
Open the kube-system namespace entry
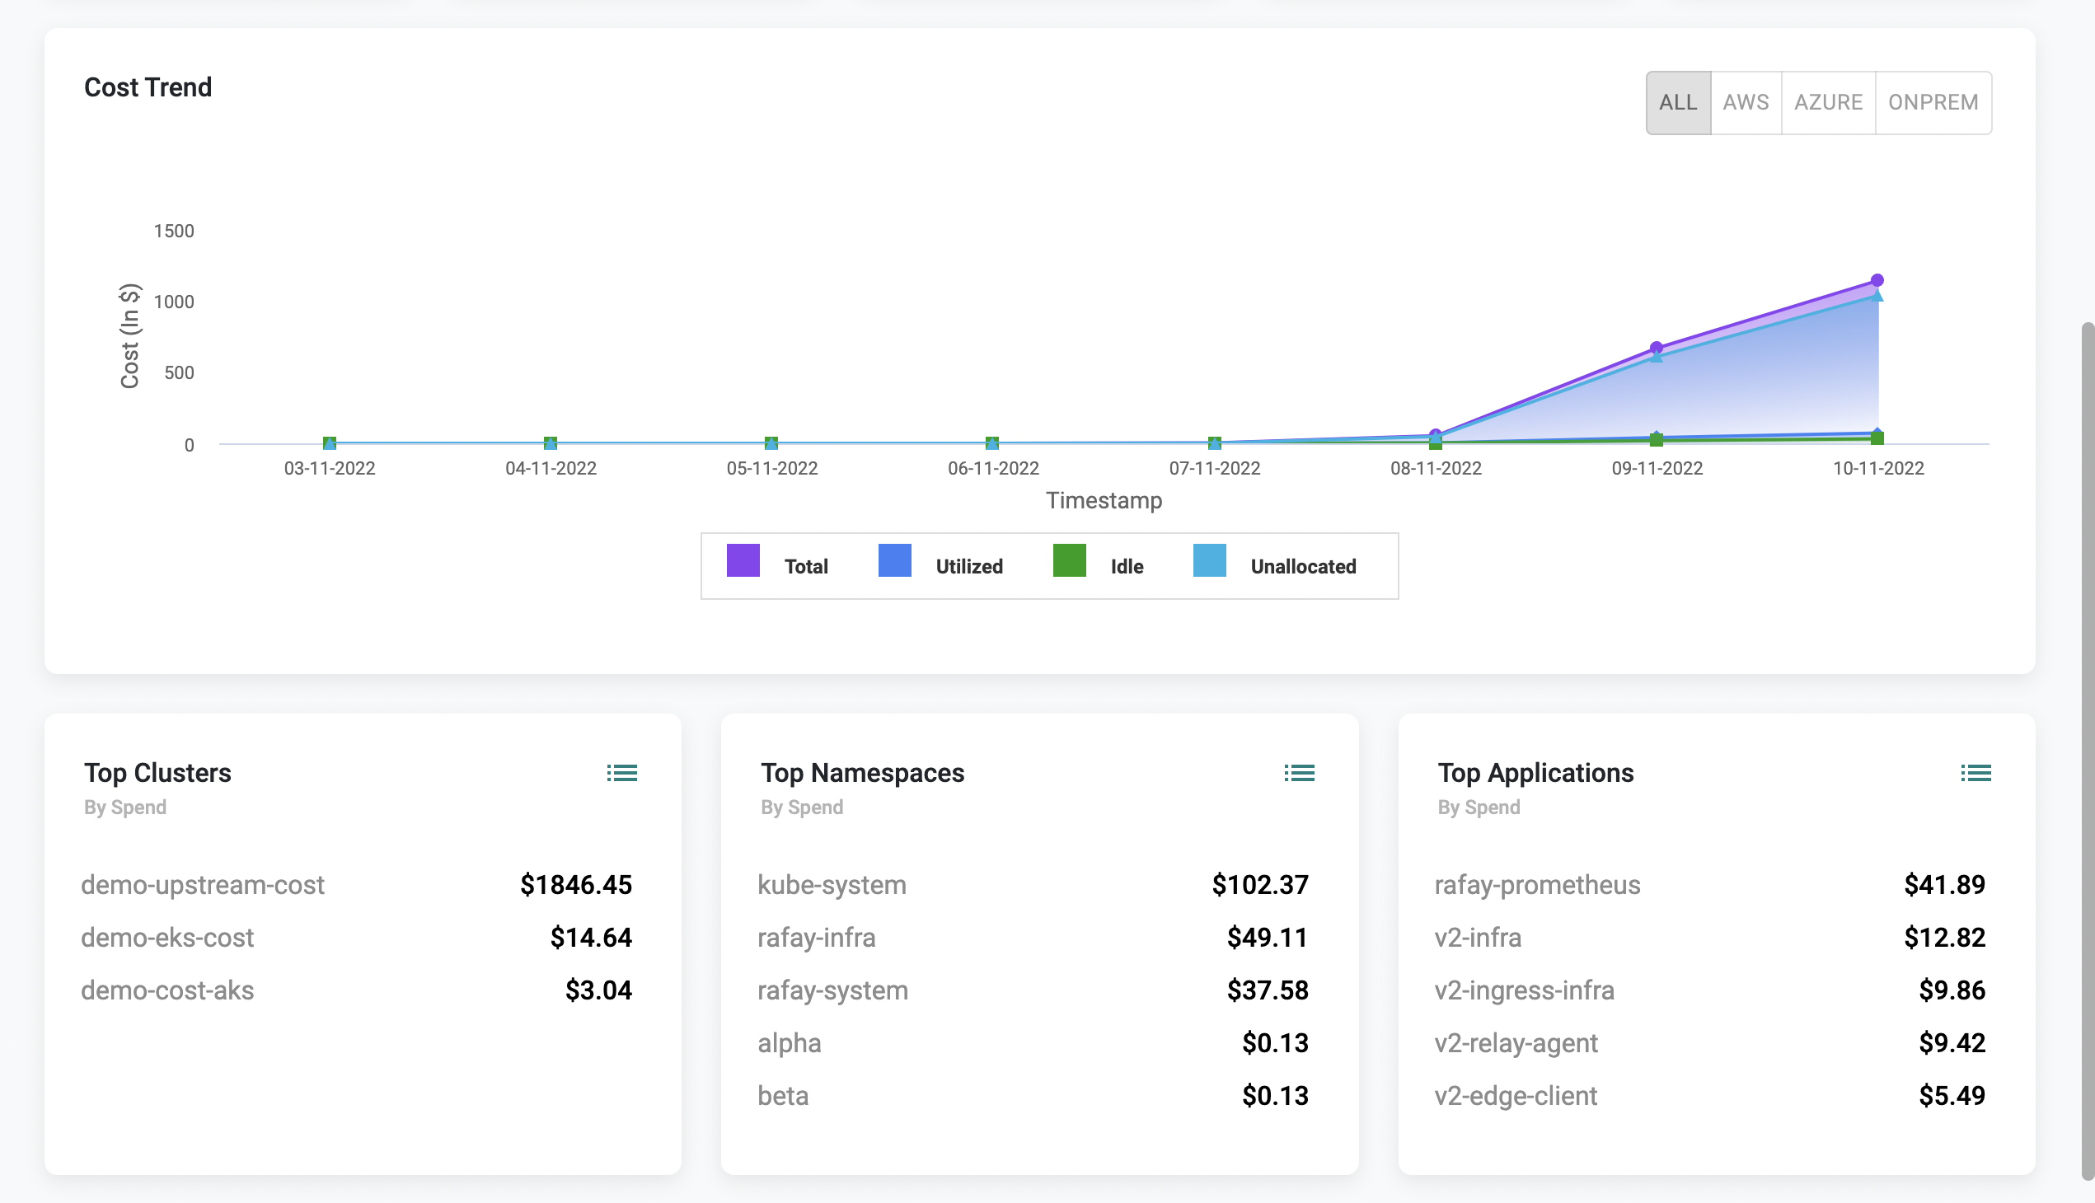[832, 885]
